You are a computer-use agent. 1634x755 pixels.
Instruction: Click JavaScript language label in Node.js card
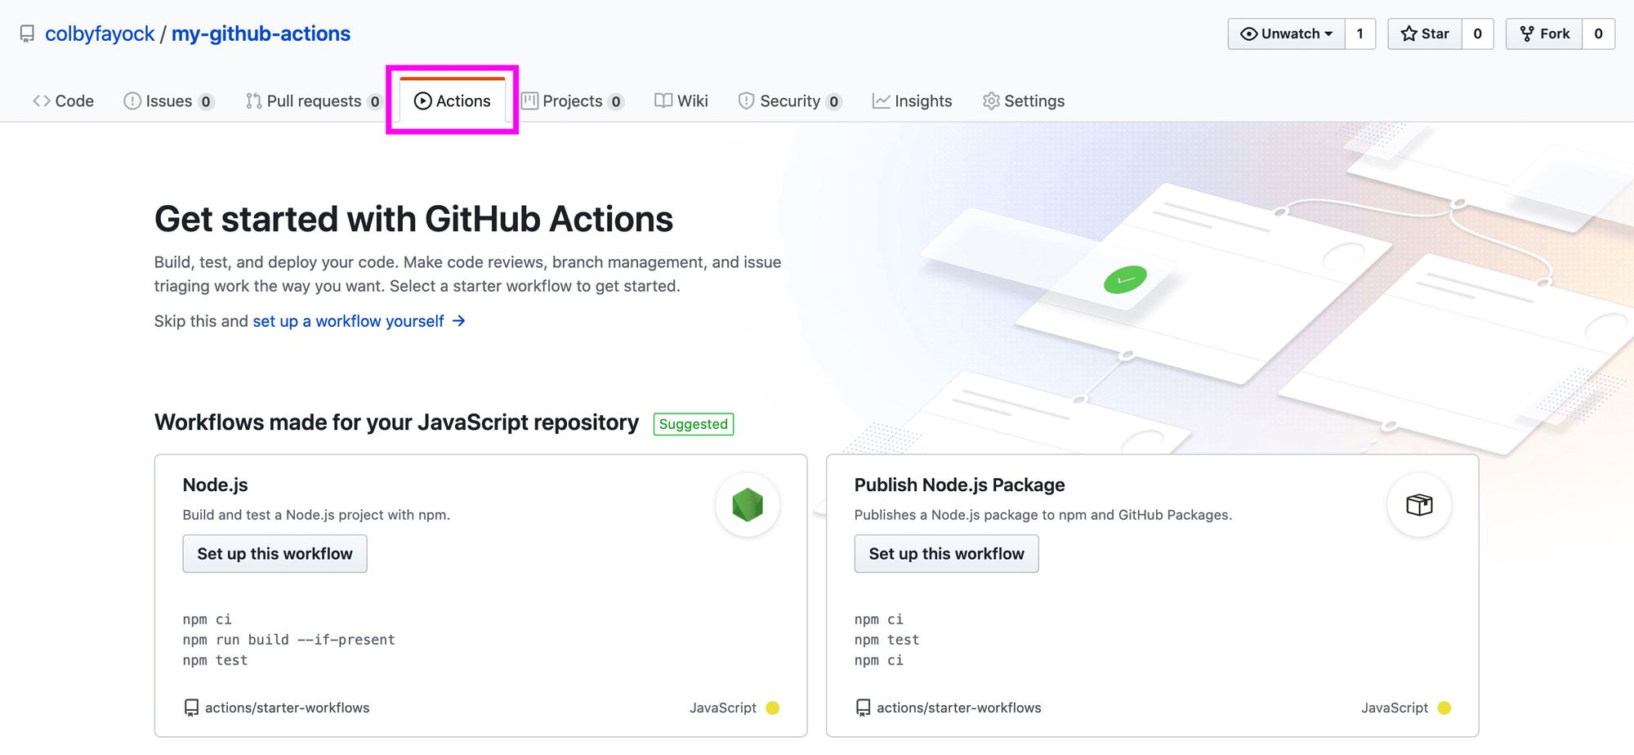coord(723,708)
